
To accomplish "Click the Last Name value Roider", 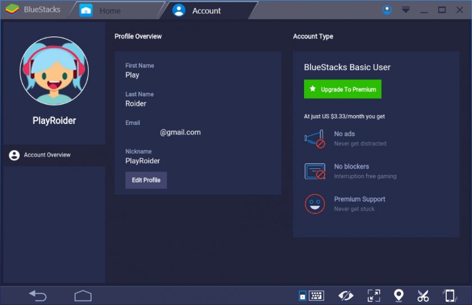I will 136,104.
